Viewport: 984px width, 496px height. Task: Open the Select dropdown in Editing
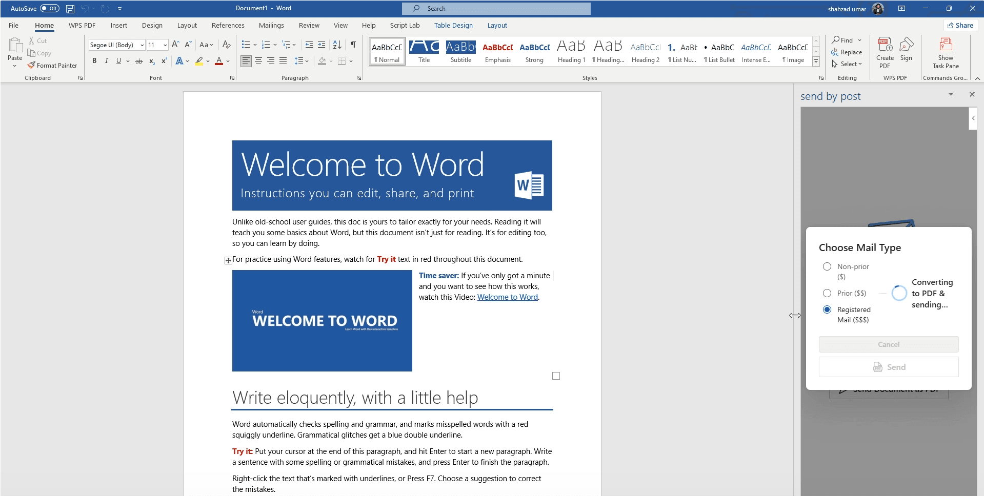[847, 64]
